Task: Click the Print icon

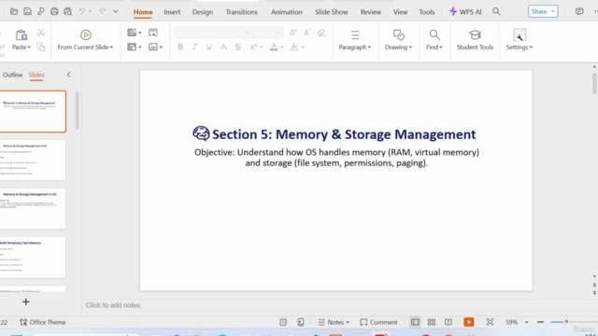Action: coord(54,11)
